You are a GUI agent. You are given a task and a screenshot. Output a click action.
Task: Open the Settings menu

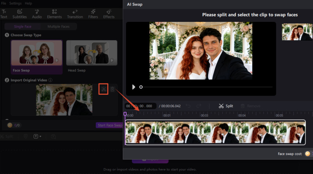tap(15, 4)
